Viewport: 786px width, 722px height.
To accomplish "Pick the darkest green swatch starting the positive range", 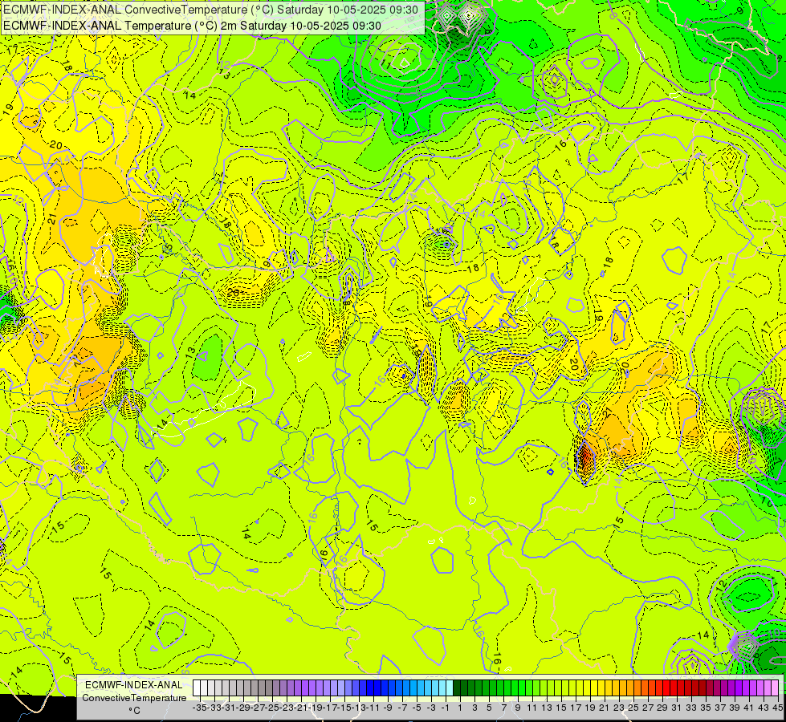I will 457,688.
